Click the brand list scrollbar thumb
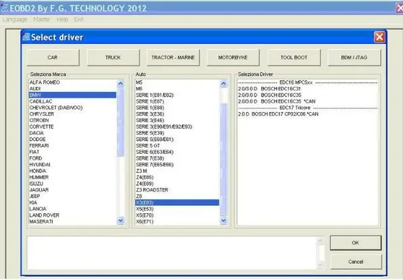This screenshot has width=403, height=280. click(x=121, y=121)
